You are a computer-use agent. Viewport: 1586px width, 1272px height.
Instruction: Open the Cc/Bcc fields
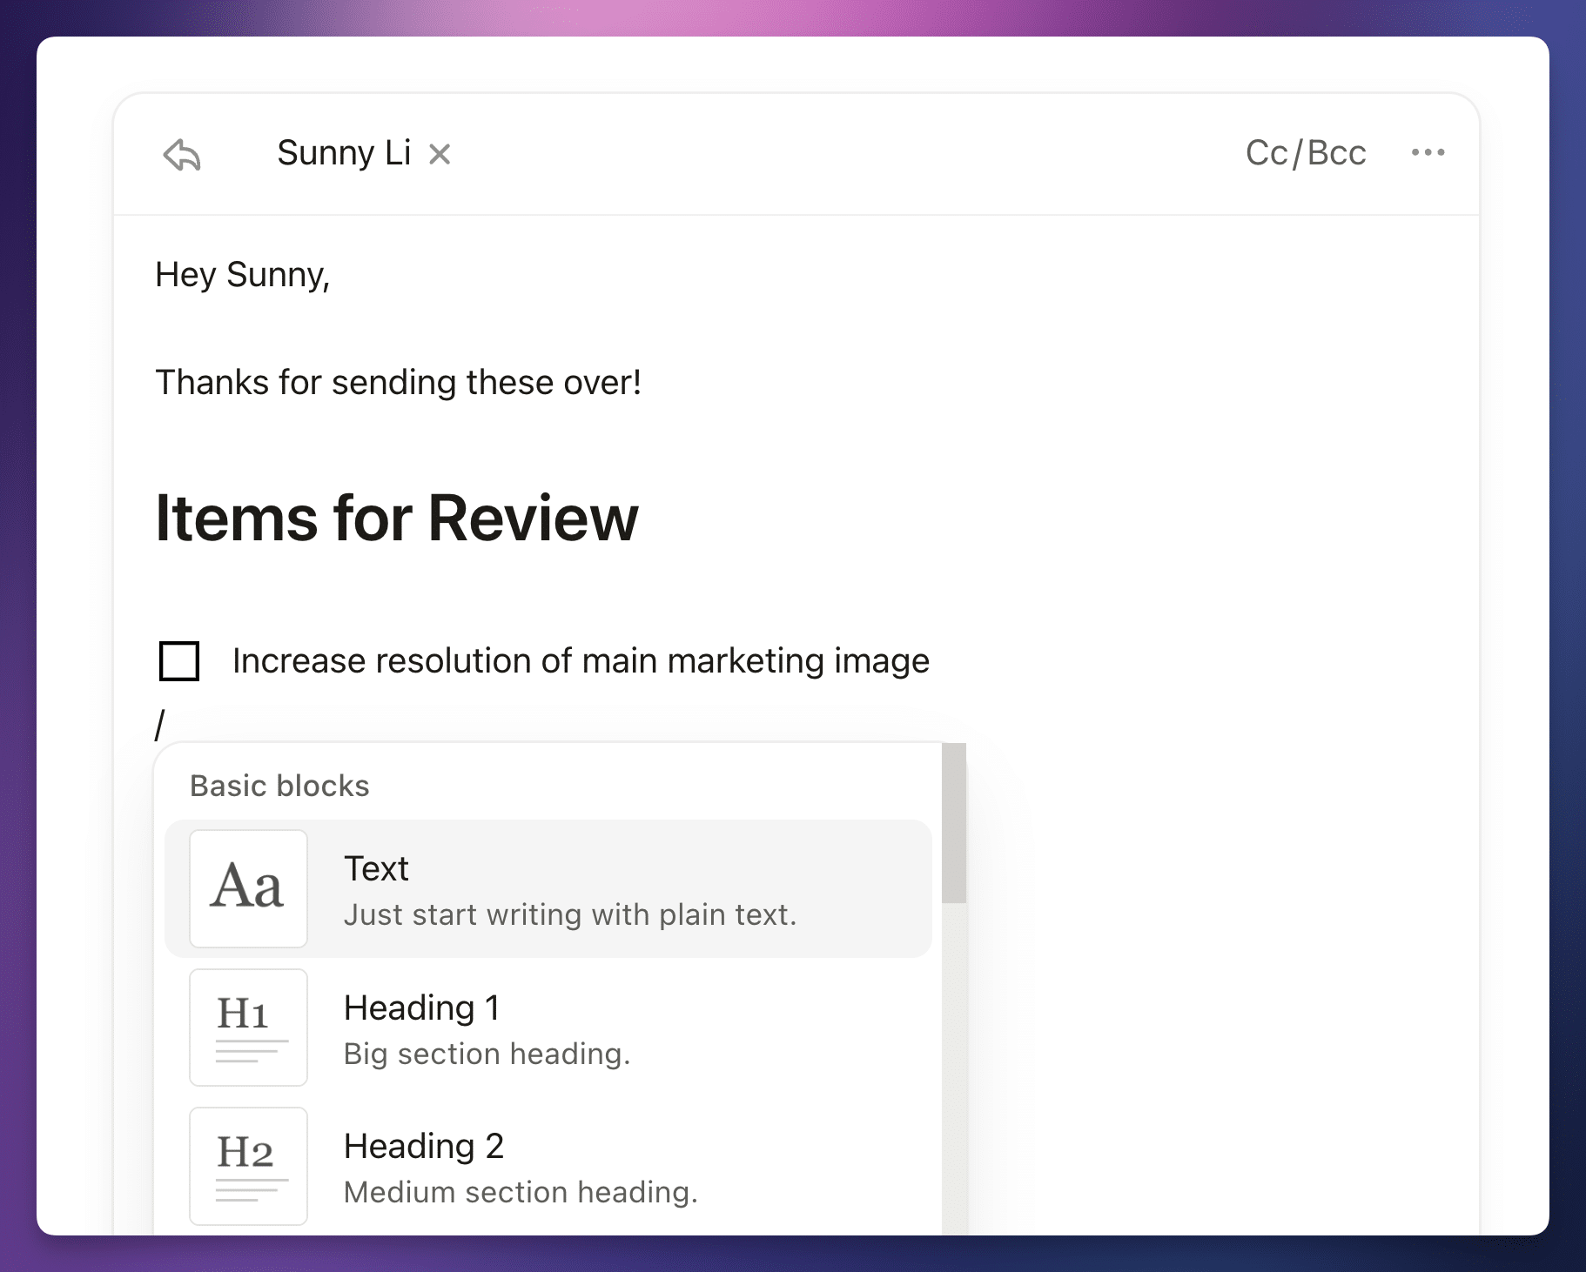1306,153
